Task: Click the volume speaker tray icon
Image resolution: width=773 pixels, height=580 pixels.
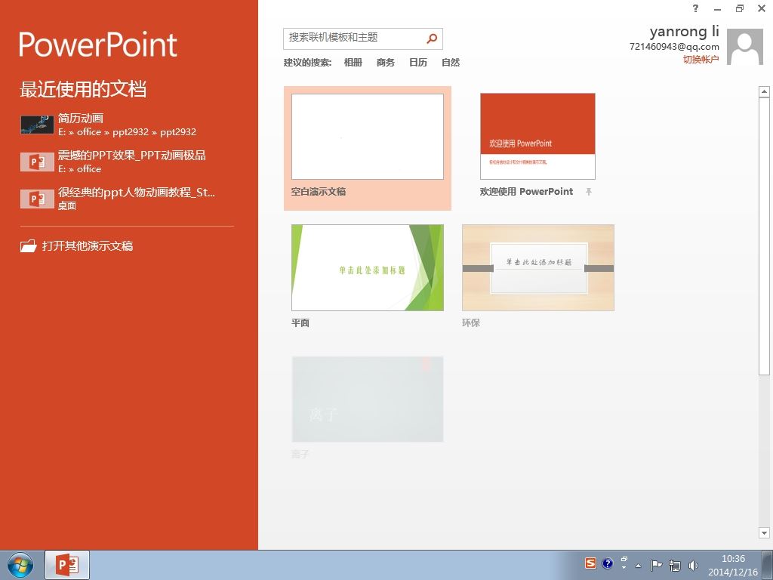Action: click(693, 565)
